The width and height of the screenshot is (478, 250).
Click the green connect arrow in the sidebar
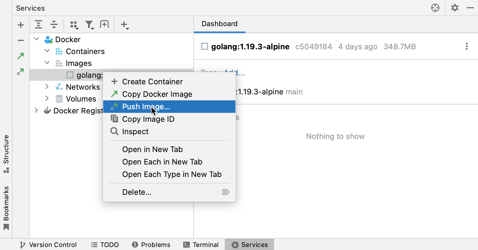click(x=20, y=56)
